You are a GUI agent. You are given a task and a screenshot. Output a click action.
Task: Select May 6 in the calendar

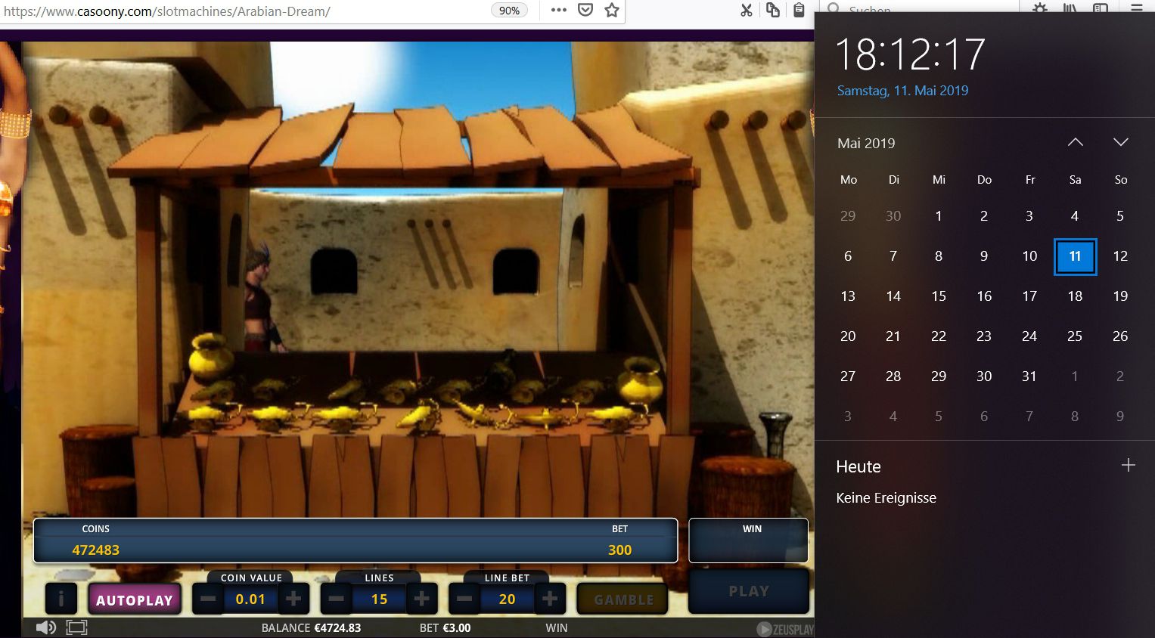(848, 256)
